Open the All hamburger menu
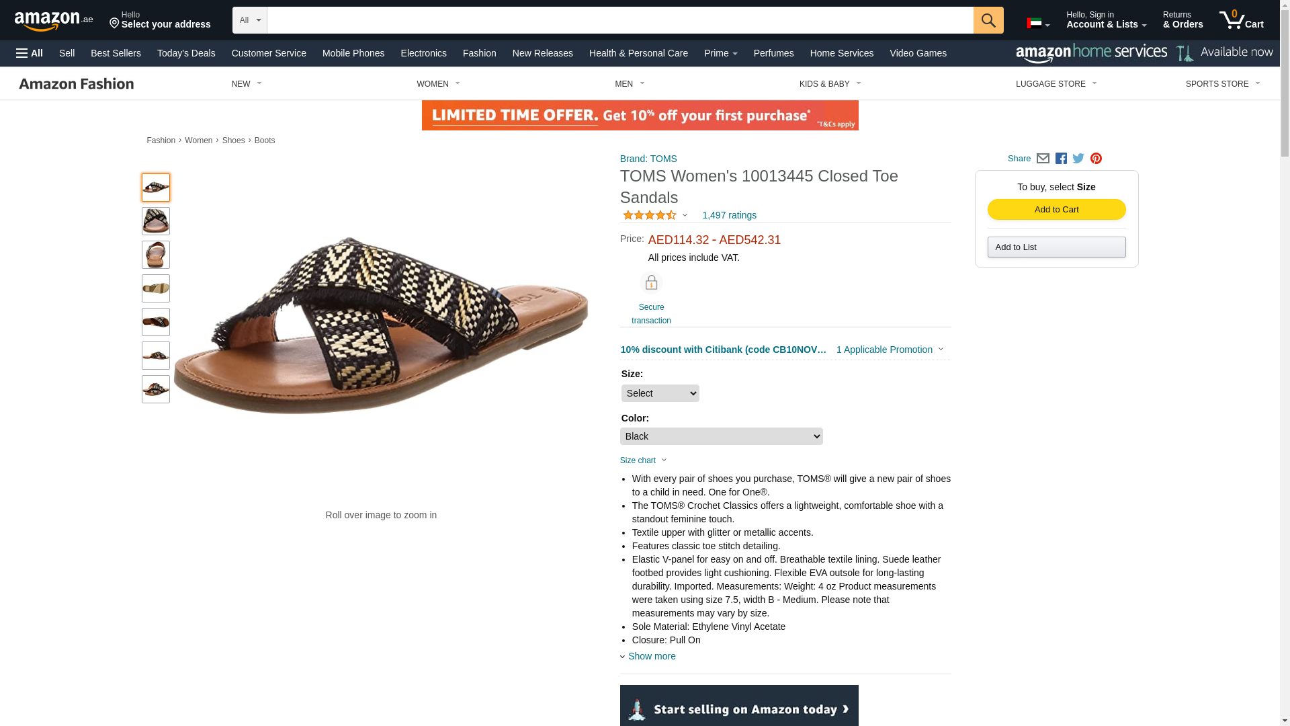 [x=30, y=53]
